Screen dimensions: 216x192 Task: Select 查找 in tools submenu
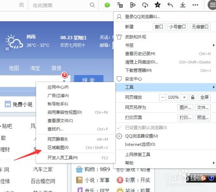(76, 129)
